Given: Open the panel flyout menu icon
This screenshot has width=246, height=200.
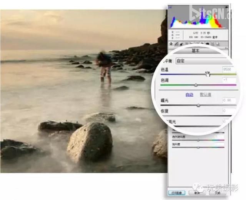Looking at the screenshot, I should (x=227, y=48).
